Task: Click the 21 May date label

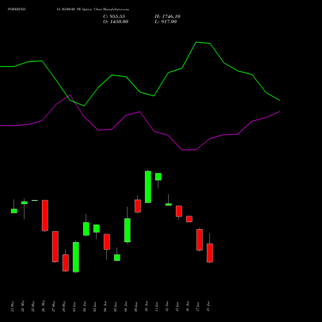Action: tap(12, 307)
